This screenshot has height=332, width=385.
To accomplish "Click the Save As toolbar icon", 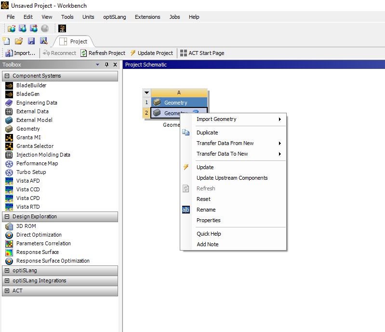I will click(x=44, y=41).
